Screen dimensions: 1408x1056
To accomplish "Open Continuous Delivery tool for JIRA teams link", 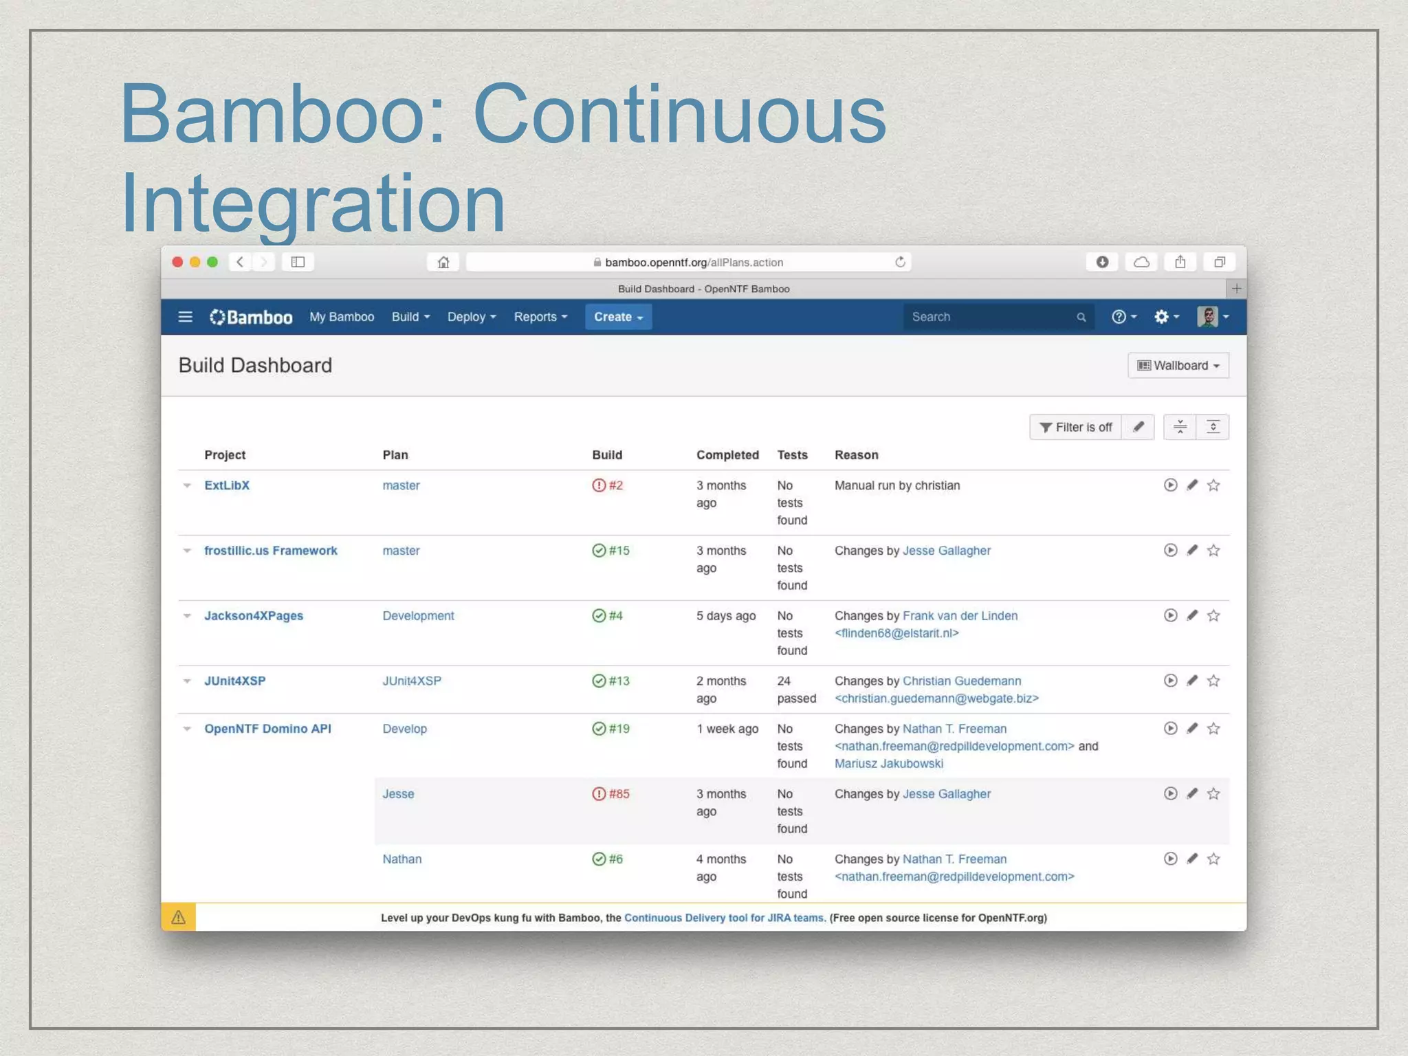I will (x=724, y=918).
